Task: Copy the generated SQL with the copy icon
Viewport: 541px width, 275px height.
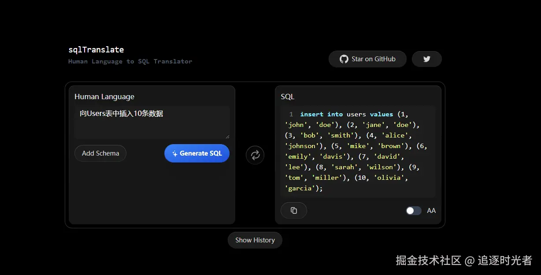Action: 294,210
